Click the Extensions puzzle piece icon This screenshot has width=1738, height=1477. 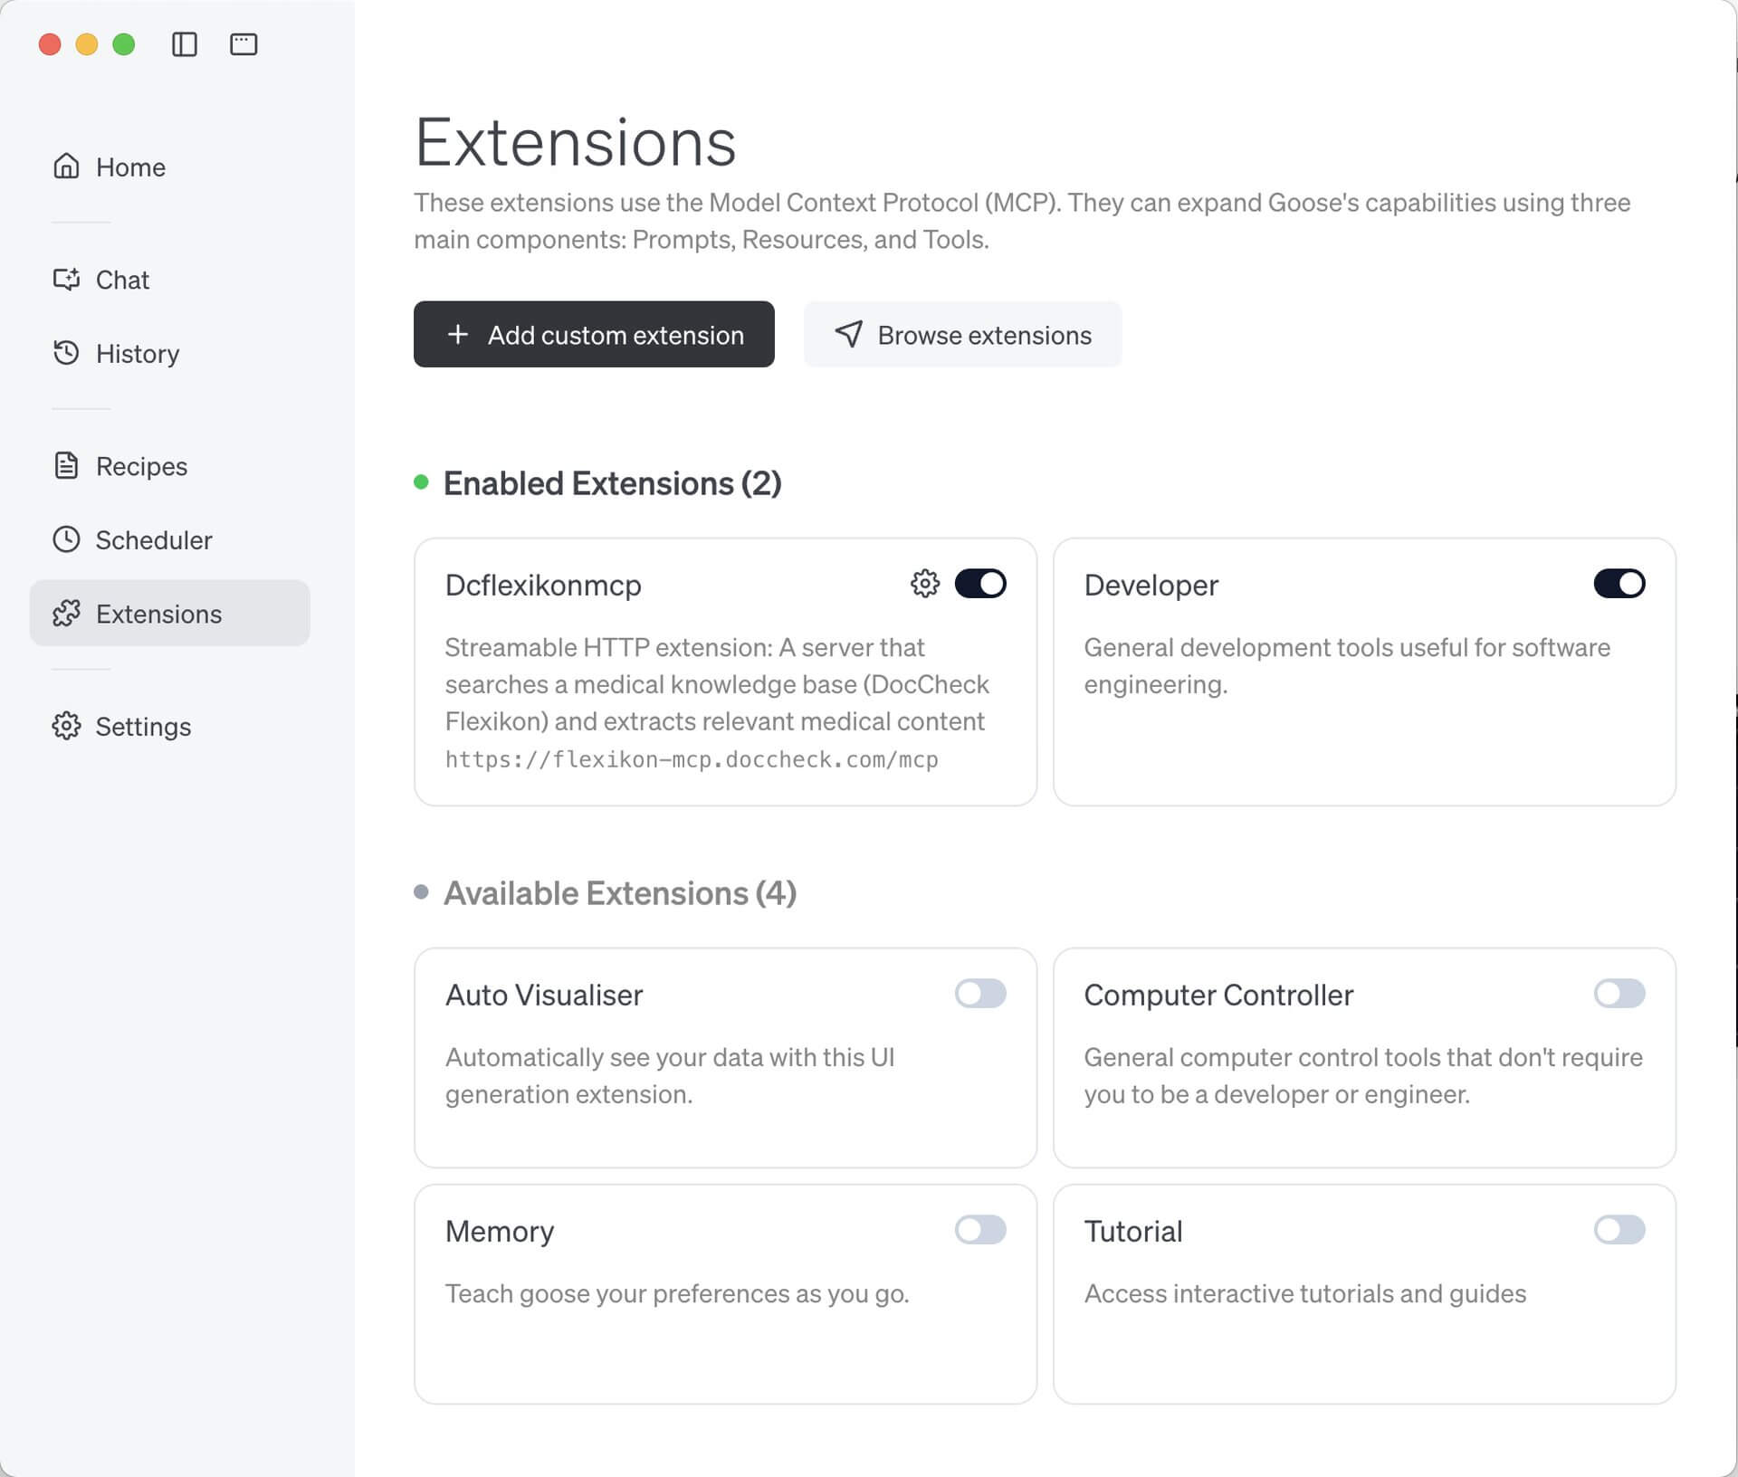pyautogui.click(x=65, y=614)
